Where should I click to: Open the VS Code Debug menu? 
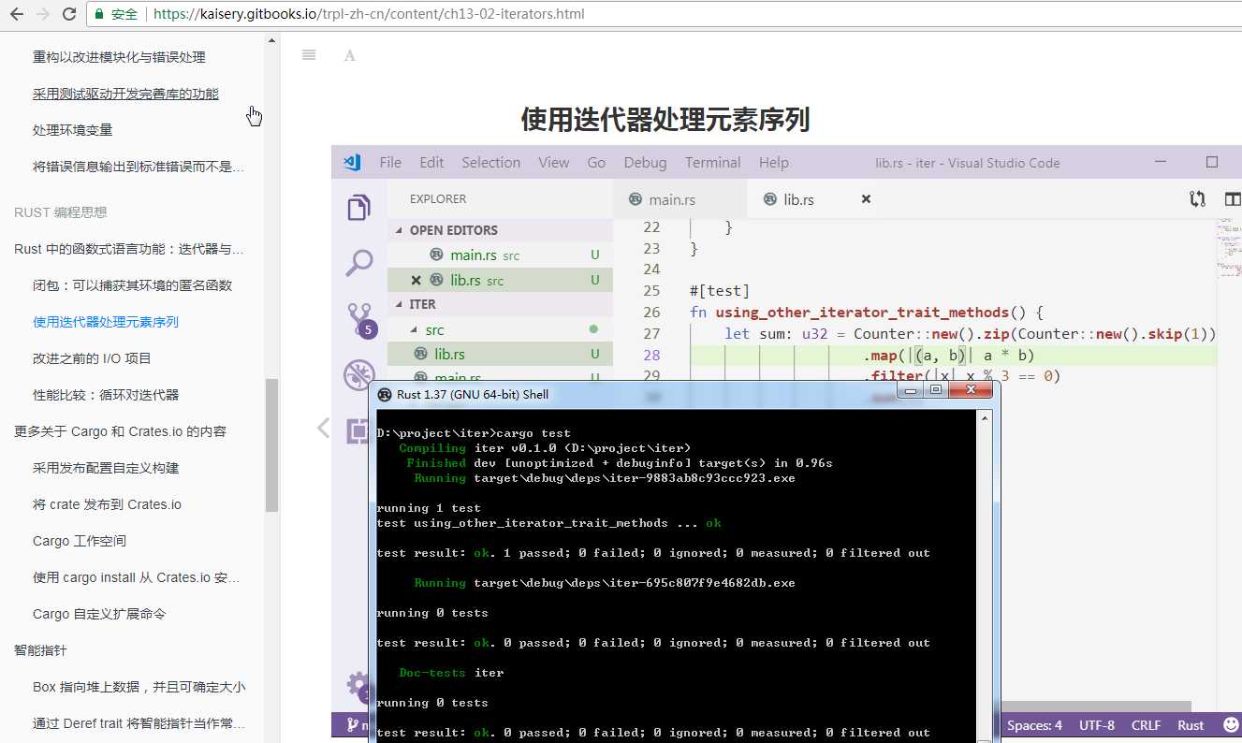point(645,162)
